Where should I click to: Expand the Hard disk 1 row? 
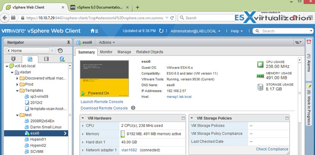click(x=83, y=142)
